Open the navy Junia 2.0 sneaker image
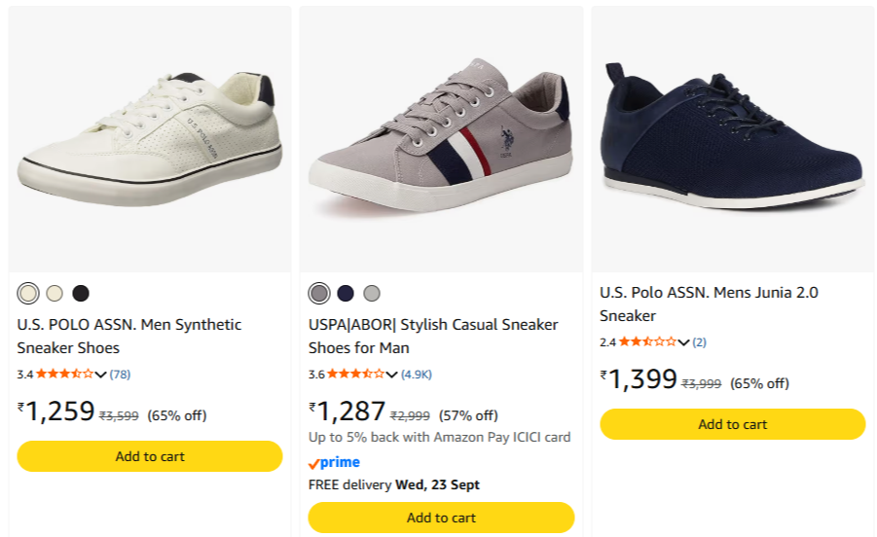Screen dimensions: 877x537 [733, 138]
